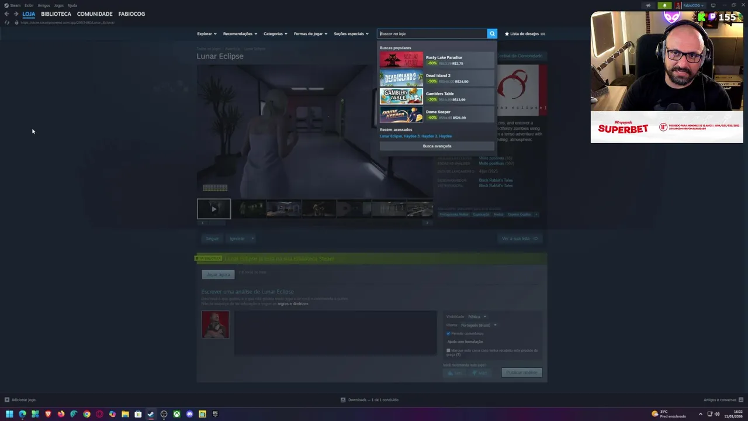
Task: Select the Dead Island 2 search suggestion
Action: point(437,78)
